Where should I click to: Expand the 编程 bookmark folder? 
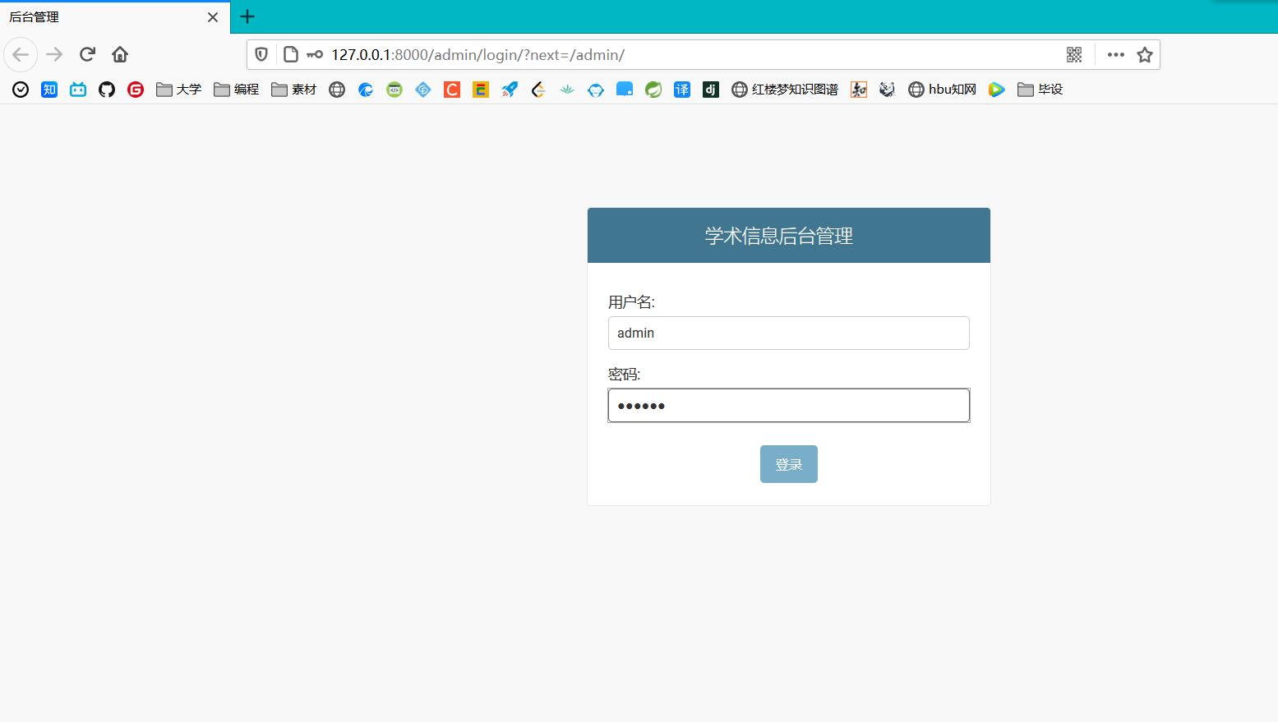236,90
